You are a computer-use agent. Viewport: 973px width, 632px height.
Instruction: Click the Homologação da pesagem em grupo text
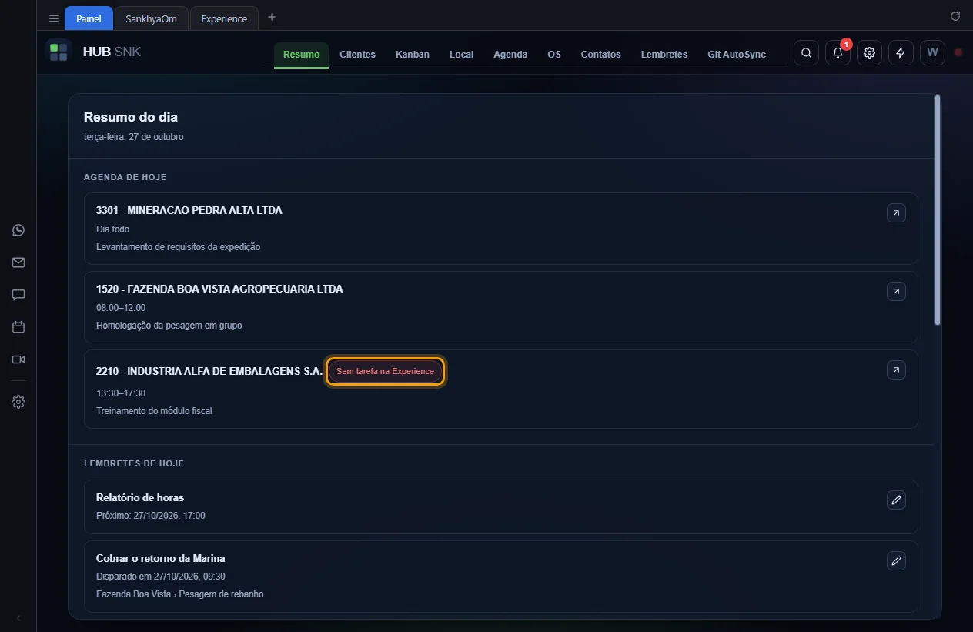[169, 326]
